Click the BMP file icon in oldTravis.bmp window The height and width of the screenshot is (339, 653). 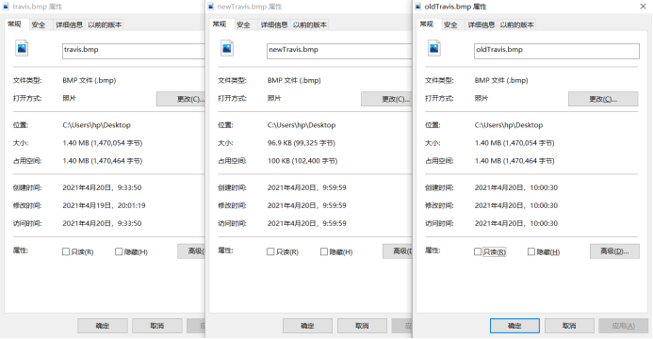pyautogui.click(x=434, y=48)
